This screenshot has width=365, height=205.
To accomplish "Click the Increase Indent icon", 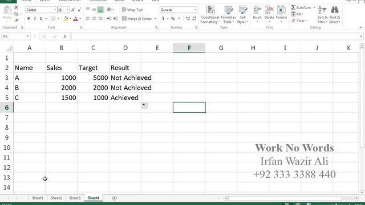I will click(115, 19).
